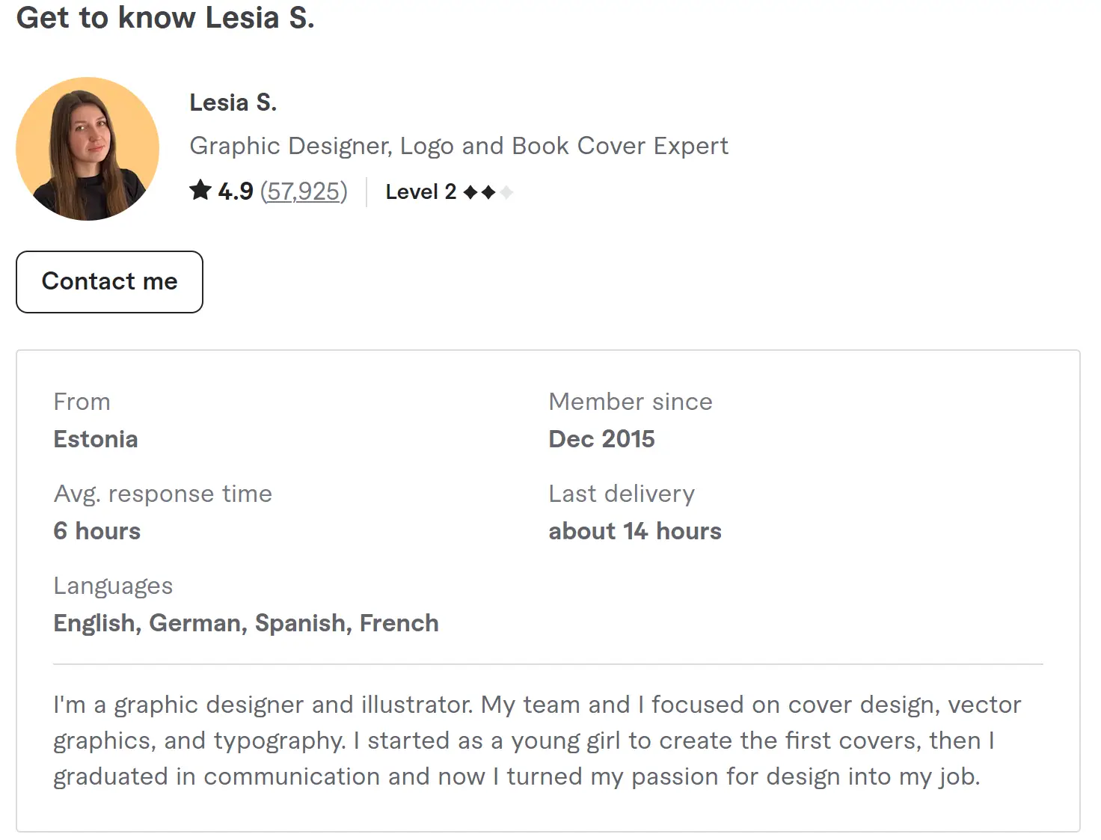
Task: Click the Contact me button
Action: point(109,282)
